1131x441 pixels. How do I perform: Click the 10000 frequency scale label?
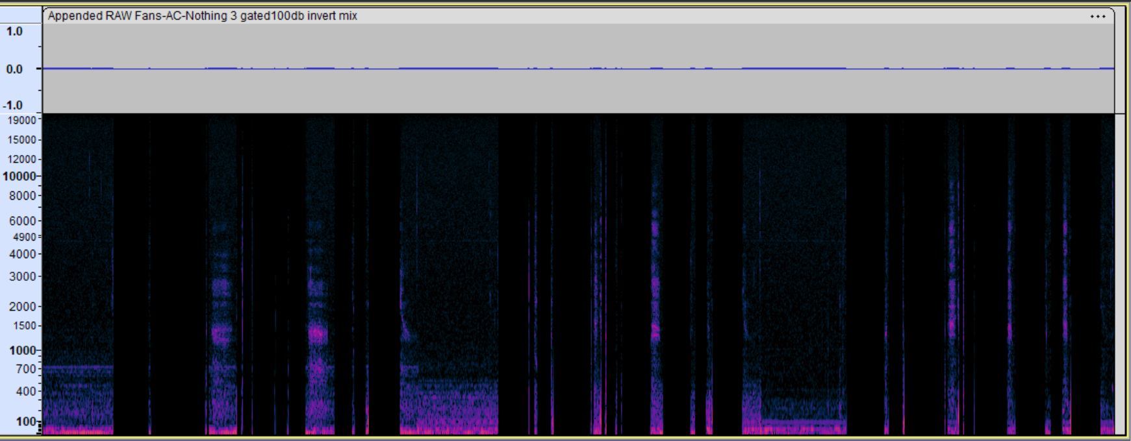19,176
